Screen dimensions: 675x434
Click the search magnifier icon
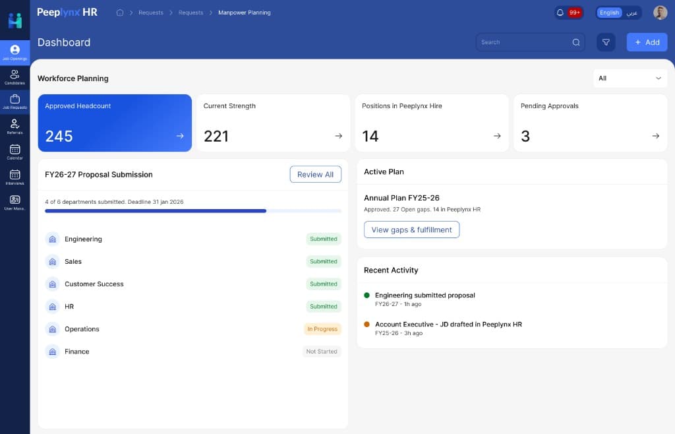(576, 42)
